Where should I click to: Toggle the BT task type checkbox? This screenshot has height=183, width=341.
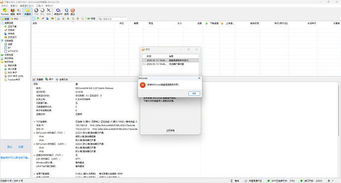[x=5, y=48]
